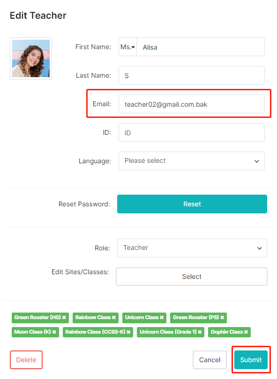
Task: Click the Reset password button
Action: (192, 204)
